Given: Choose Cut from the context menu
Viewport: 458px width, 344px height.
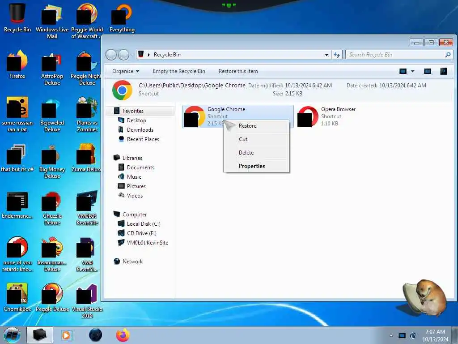Looking at the screenshot, I should pyautogui.click(x=256, y=139).
